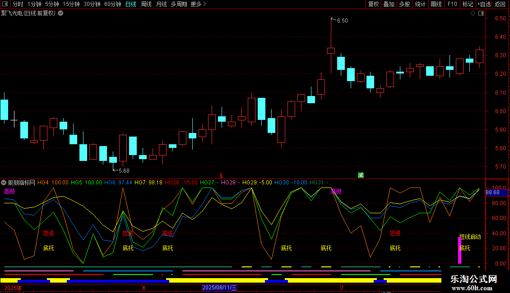The height and width of the screenshot is (293, 510).
Task: Click the 标记 mark button
Action: (x=468, y=4)
